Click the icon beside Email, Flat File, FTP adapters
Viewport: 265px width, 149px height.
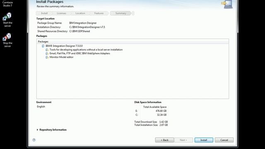click(47, 53)
